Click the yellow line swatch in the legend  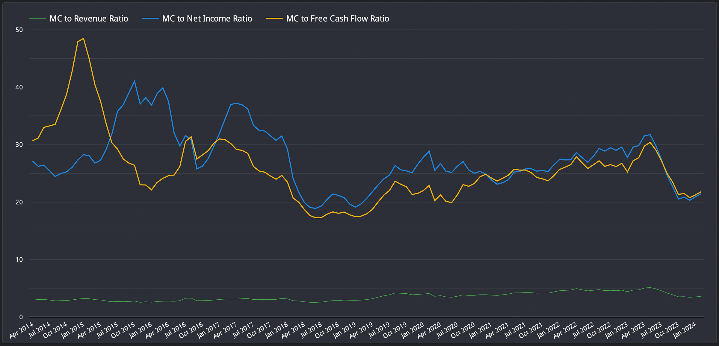pos(274,19)
